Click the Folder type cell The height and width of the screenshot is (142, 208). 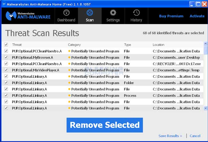[x=129, y=83]
